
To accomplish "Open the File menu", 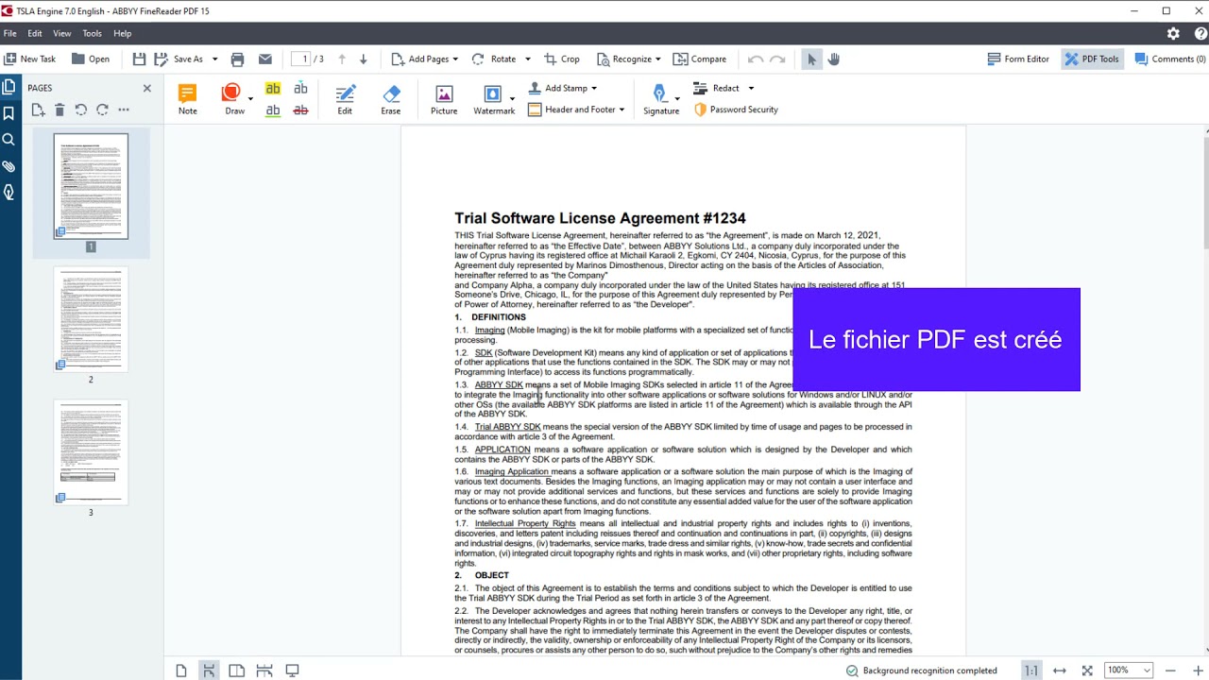I will coord(9,33).
